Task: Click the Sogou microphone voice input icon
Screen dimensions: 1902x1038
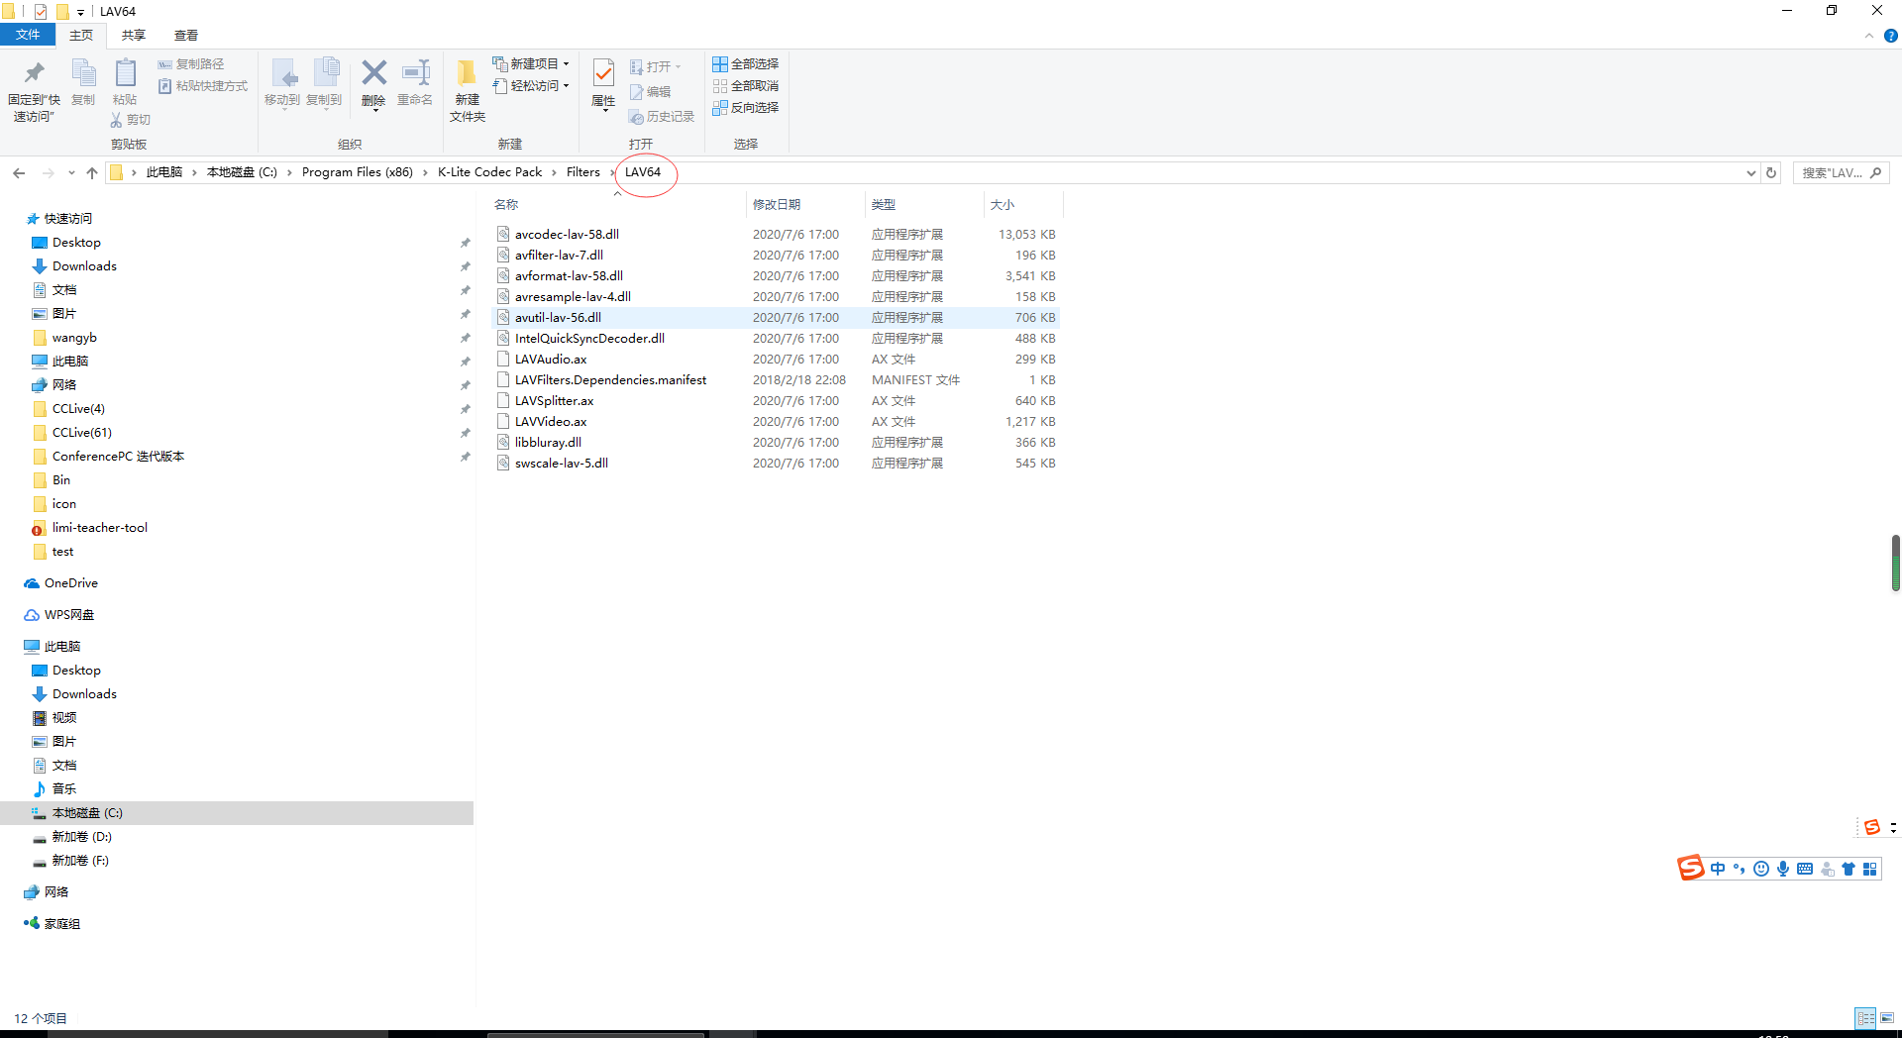Action: click(1783, 869)
